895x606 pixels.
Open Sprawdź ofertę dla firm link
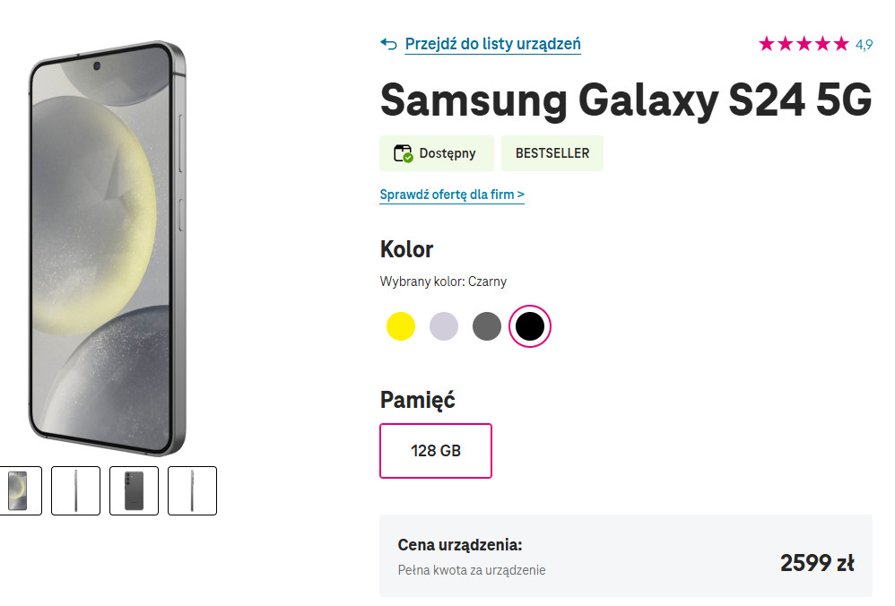[451, 195]
